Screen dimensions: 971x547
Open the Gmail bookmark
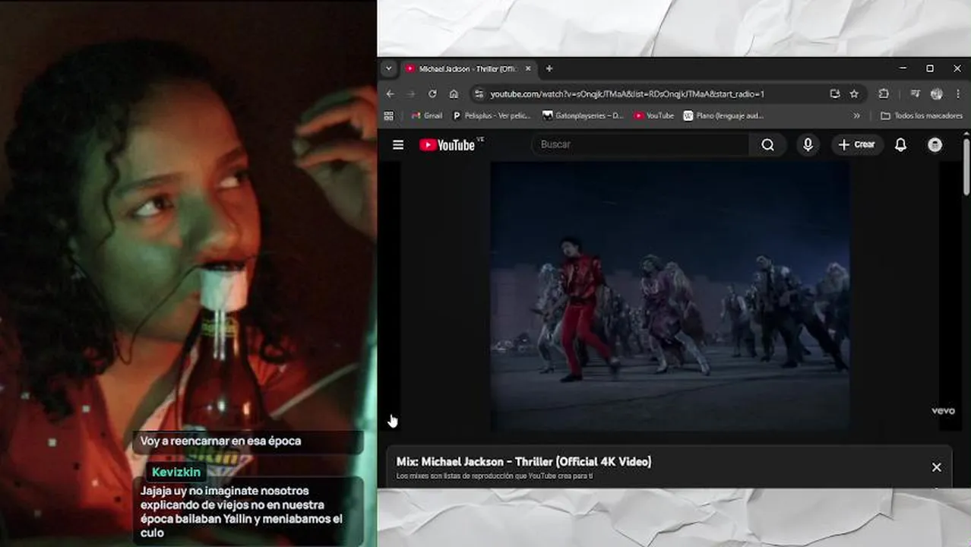point(427,116)
